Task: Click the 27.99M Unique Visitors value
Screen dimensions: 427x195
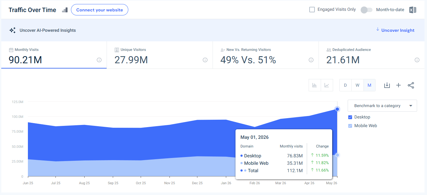Action: 131,60
